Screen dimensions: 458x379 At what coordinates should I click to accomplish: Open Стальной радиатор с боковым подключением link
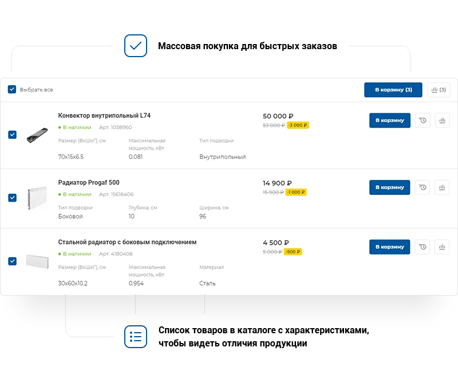[x=127, y=242]
